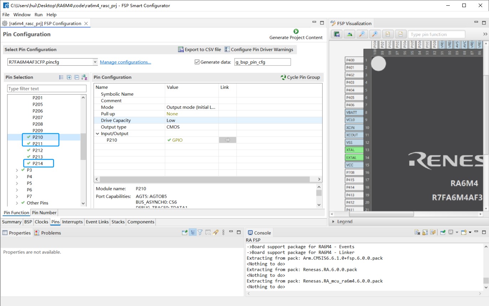This screenshot has width=489, height=306.
Task: Expand all pins in Pin Selection
Action: tap(69, 77)
